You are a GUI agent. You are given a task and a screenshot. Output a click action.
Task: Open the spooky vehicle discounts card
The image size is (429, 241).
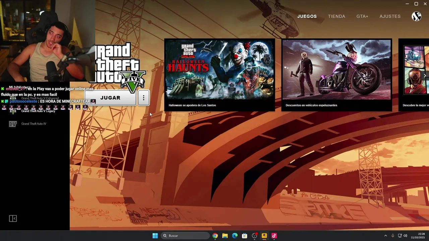[336, 75]
